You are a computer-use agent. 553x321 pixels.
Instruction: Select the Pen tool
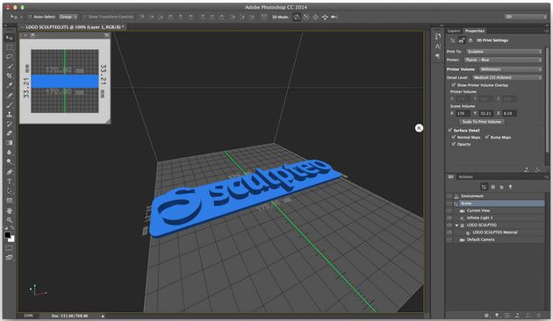(x=10, y=172)
